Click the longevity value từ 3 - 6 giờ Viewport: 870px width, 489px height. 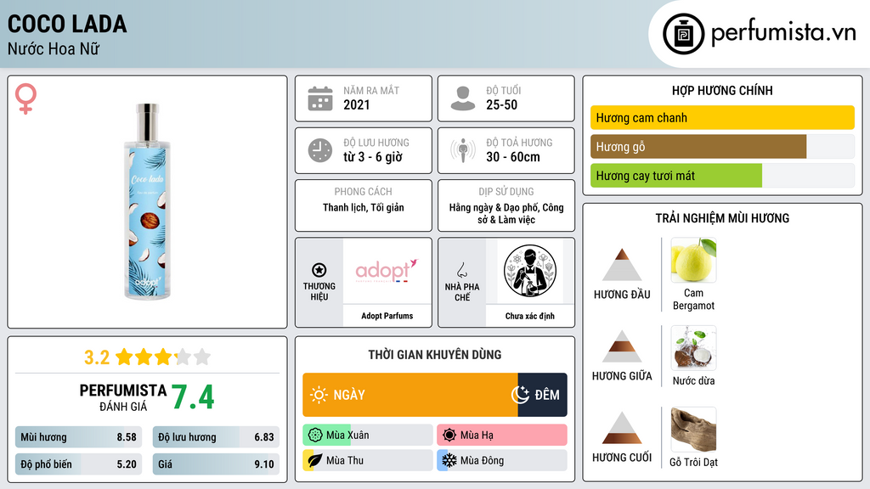click(x=373, y=157)
